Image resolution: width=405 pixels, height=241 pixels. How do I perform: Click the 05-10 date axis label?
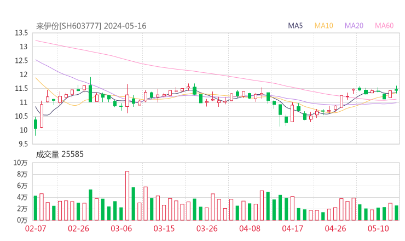378,228
